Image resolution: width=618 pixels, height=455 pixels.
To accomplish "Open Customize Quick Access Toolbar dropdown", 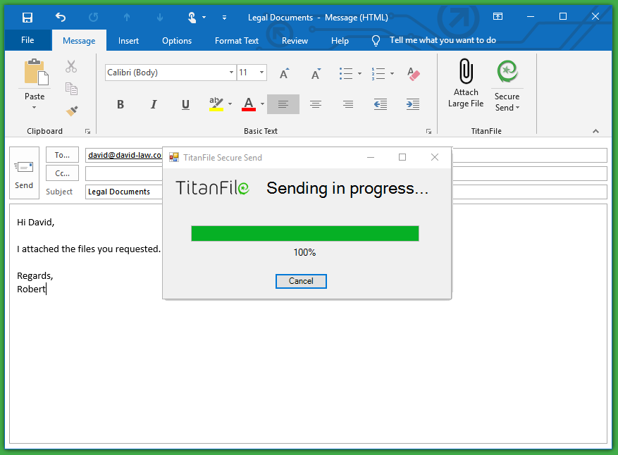I will coord(224,18).
